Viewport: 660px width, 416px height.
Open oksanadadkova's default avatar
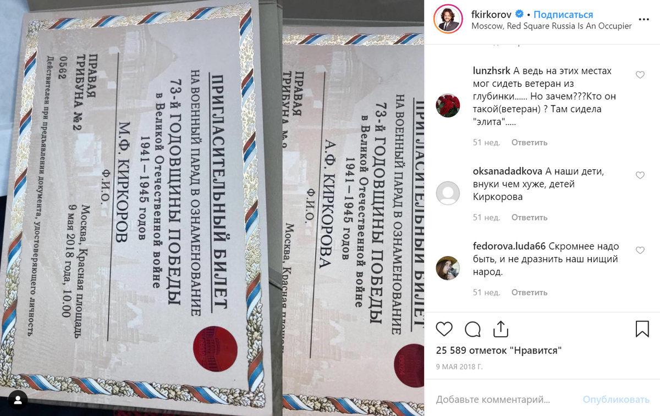tap(448, 193)
